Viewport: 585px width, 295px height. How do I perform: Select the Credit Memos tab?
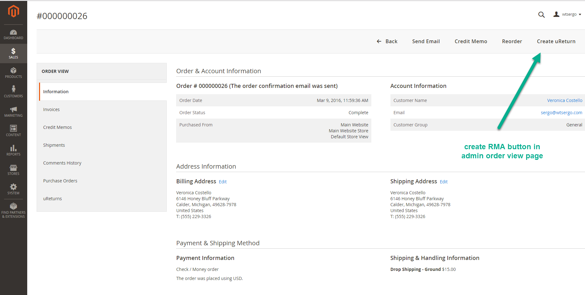[103, 127]
